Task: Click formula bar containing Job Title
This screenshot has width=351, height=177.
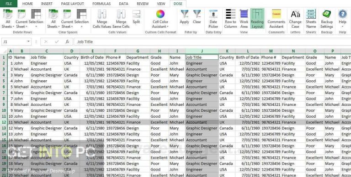Action: (212, 42)
